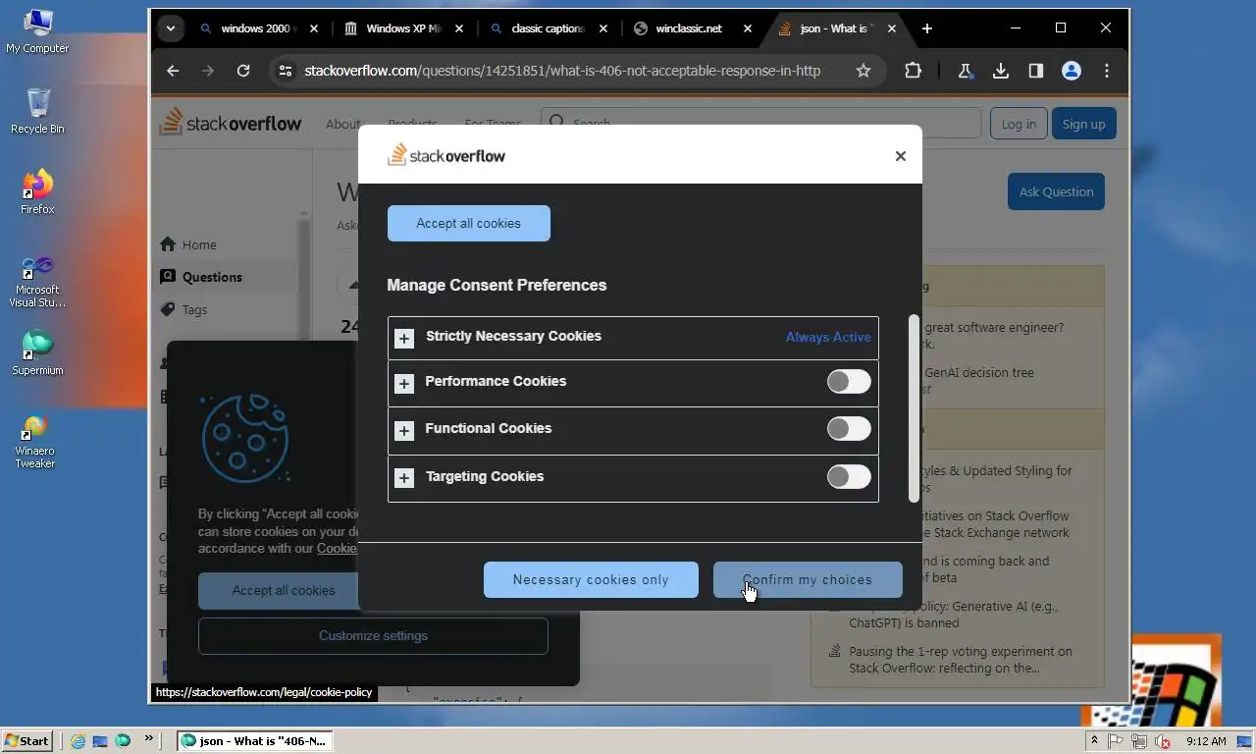The height and width of the screenshot is (754, 1256).
Task: Click json taskbar window button
Action: pos(255,740)
